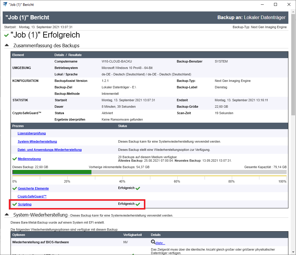Click the green checkmark beside "Job (1)" Erfolgreich heading
The width and height of the screenshot is (296, 255).
pyautogui.click(x=6, y=36)
